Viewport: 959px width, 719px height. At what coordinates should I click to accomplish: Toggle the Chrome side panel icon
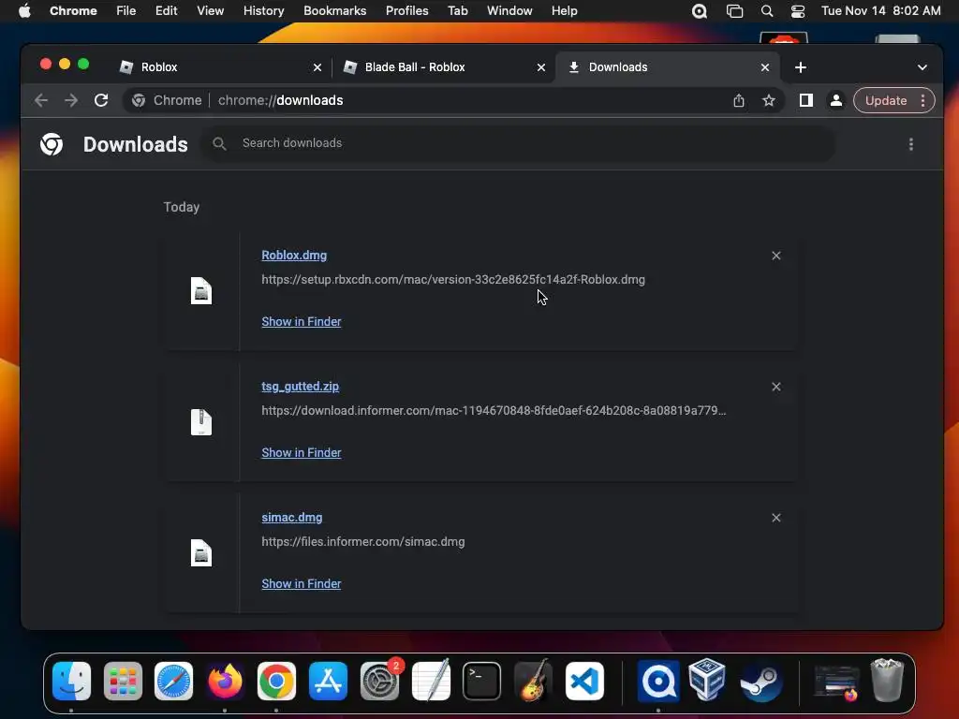point(806,100)
